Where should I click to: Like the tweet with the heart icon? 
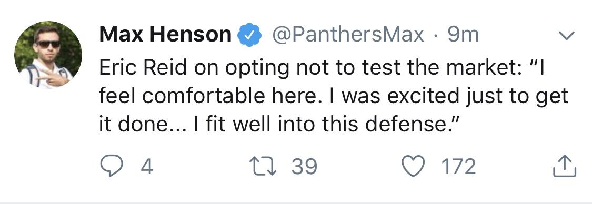[x=413, y=167]
